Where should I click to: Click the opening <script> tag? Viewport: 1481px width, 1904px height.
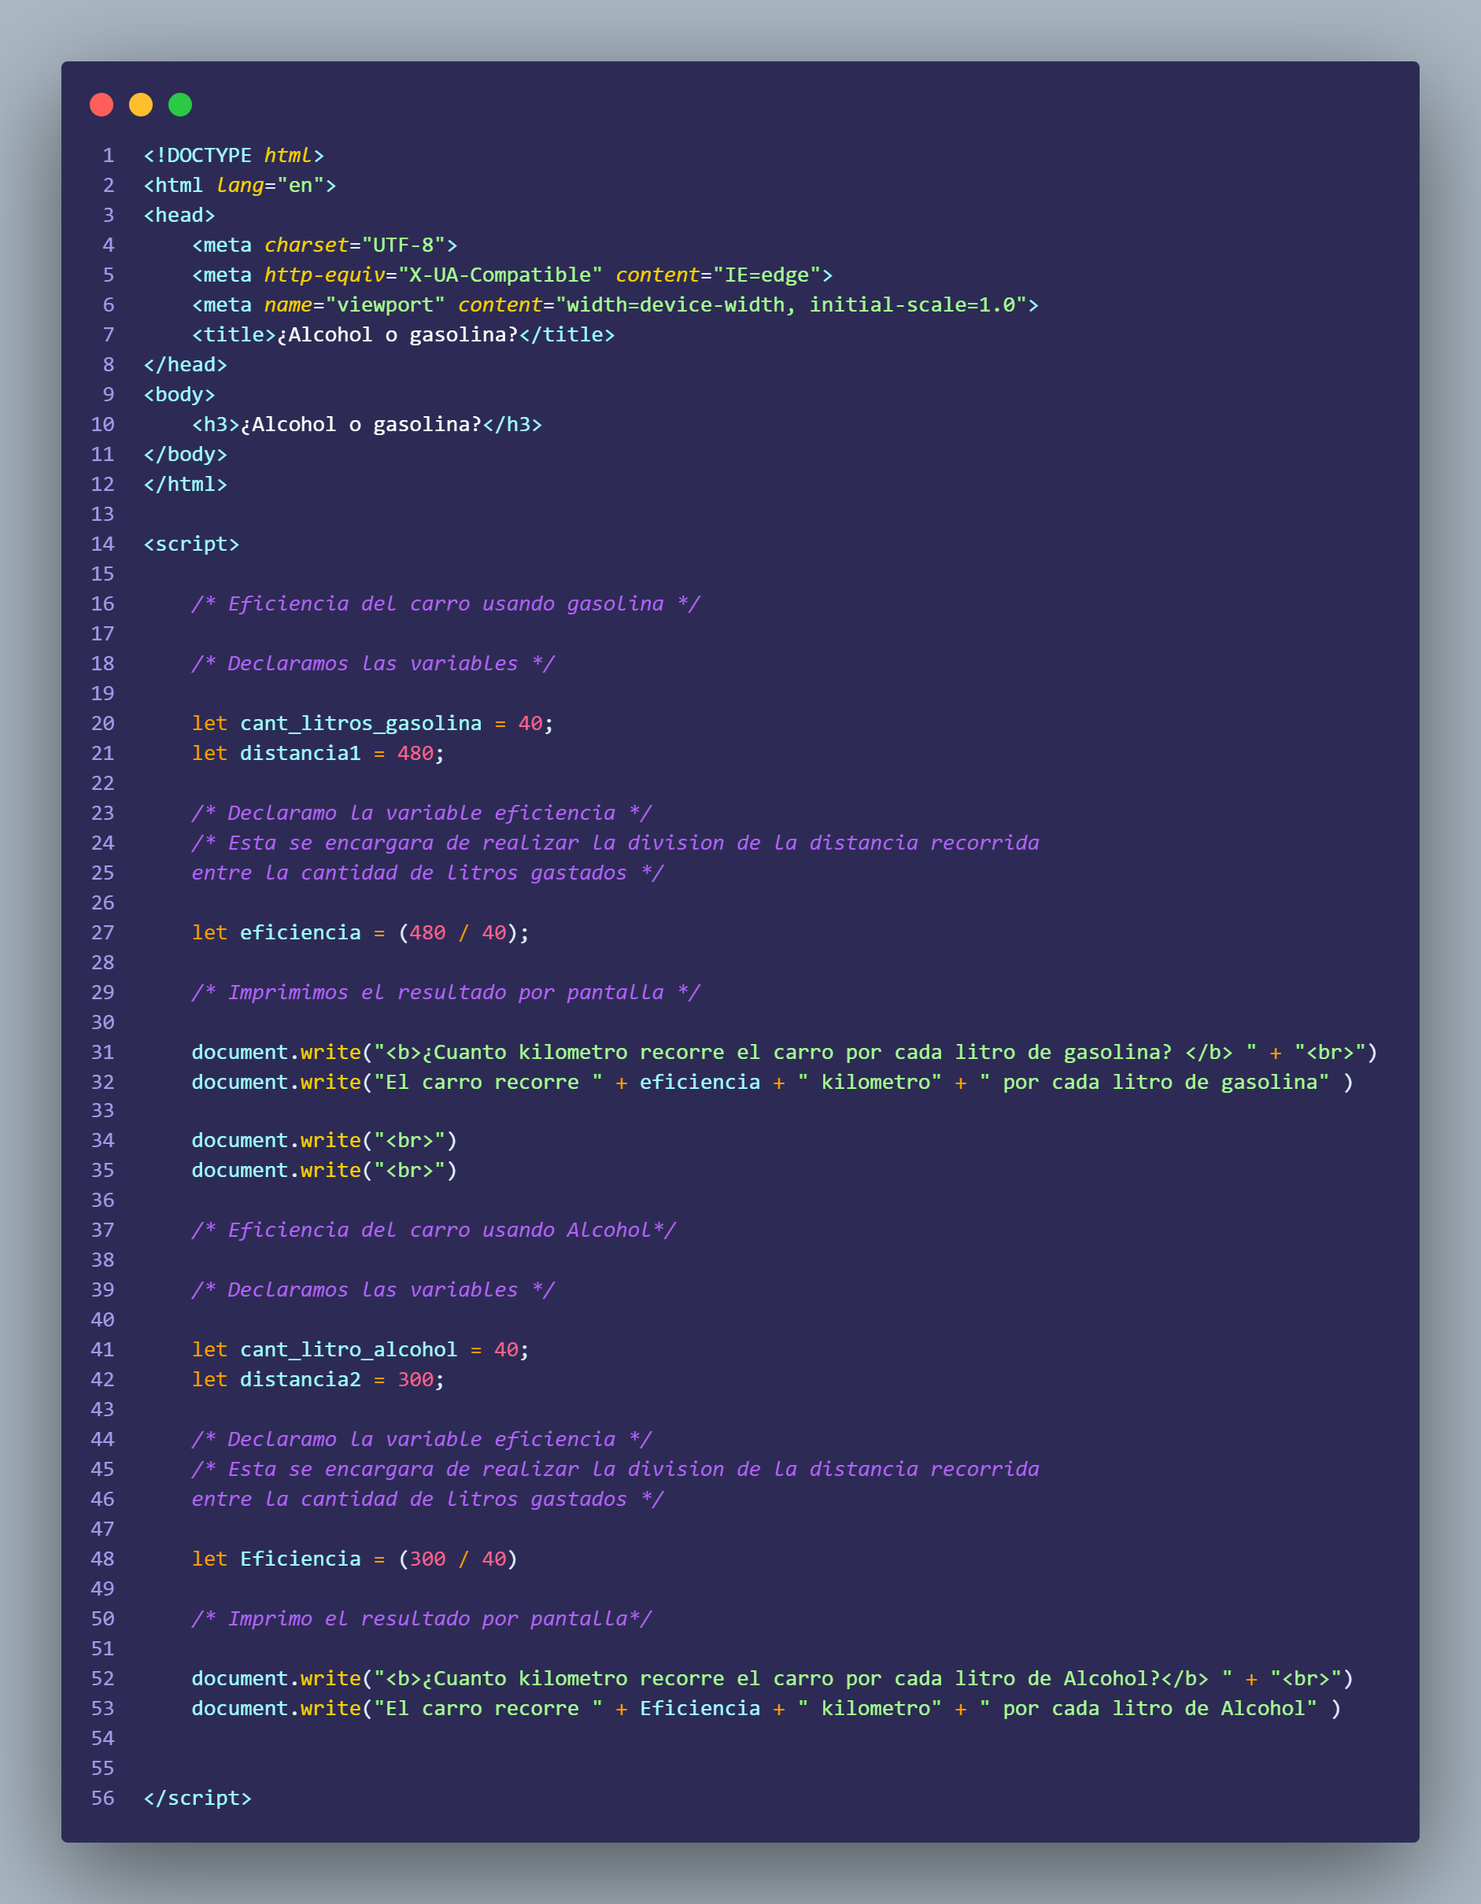(x=192, y=544)
